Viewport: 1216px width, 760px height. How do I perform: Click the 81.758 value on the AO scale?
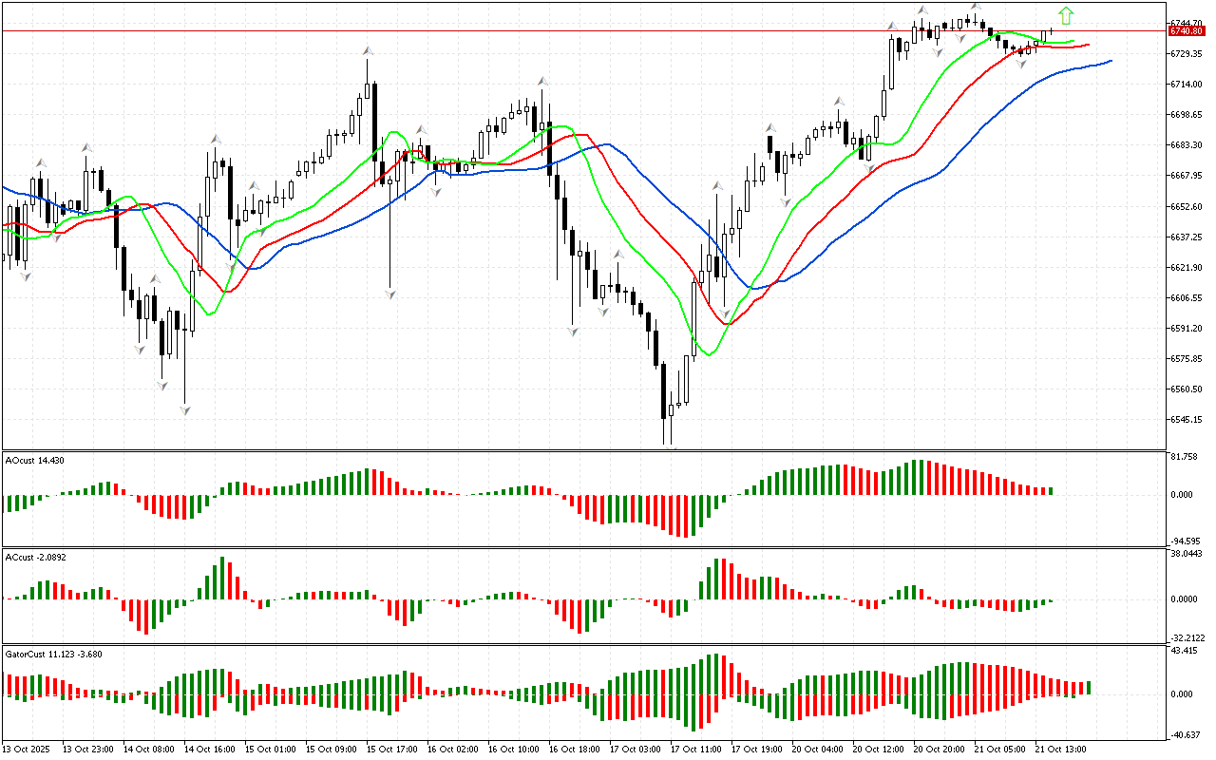[1185, 457]
